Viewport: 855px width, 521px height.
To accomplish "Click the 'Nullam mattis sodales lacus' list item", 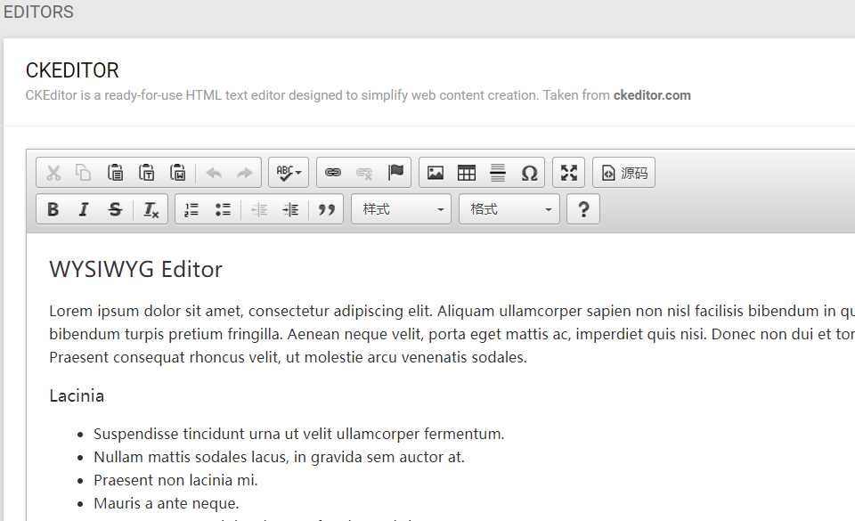I will (x=279, y=457).
